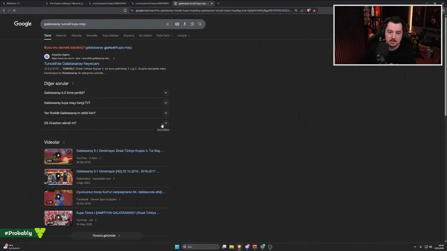Open the on-screen keyboard input tool
Viewport: 447px width, 251px height.
pos(177,24)
